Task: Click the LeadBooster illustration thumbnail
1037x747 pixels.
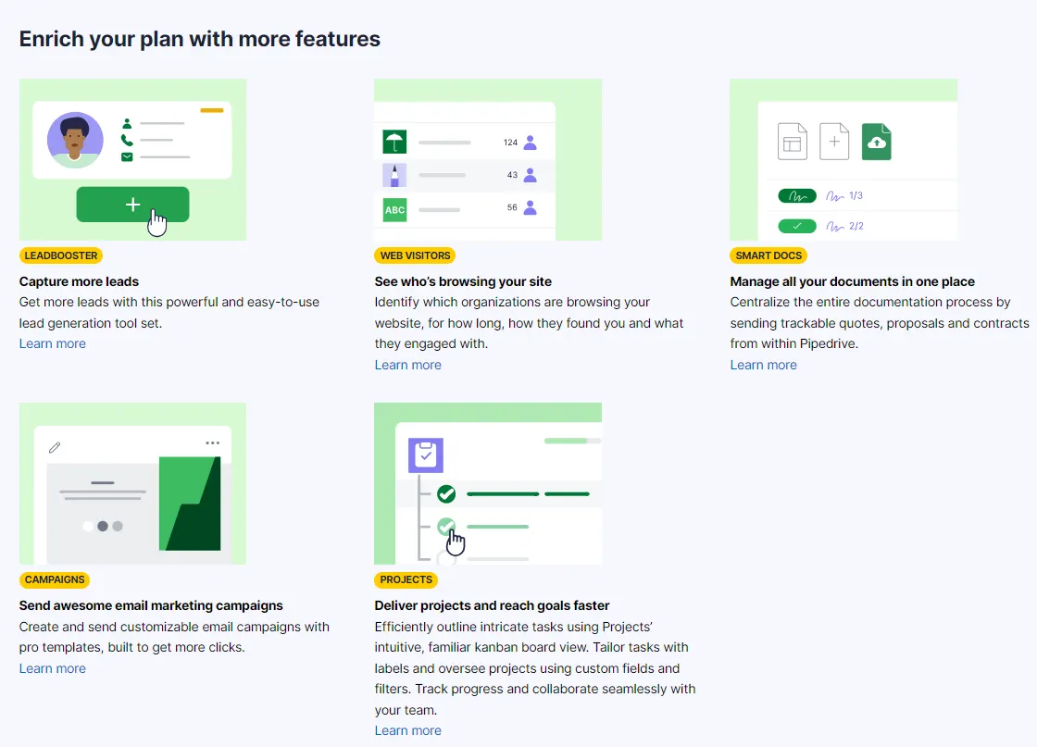Action: (x=133, y=159)
